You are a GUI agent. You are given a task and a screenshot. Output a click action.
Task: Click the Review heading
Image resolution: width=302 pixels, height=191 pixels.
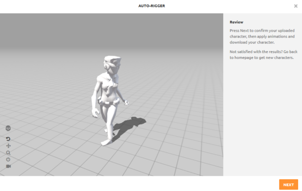pyautogui.click(x=236, y=22)
